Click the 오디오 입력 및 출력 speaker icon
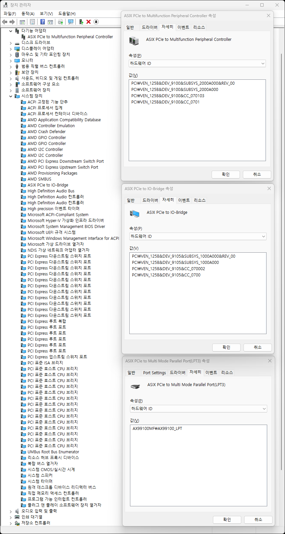The image size is (285, 534). click(x=17, y=511)
